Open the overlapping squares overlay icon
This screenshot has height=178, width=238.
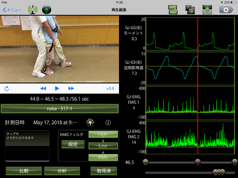click(190, 10)
